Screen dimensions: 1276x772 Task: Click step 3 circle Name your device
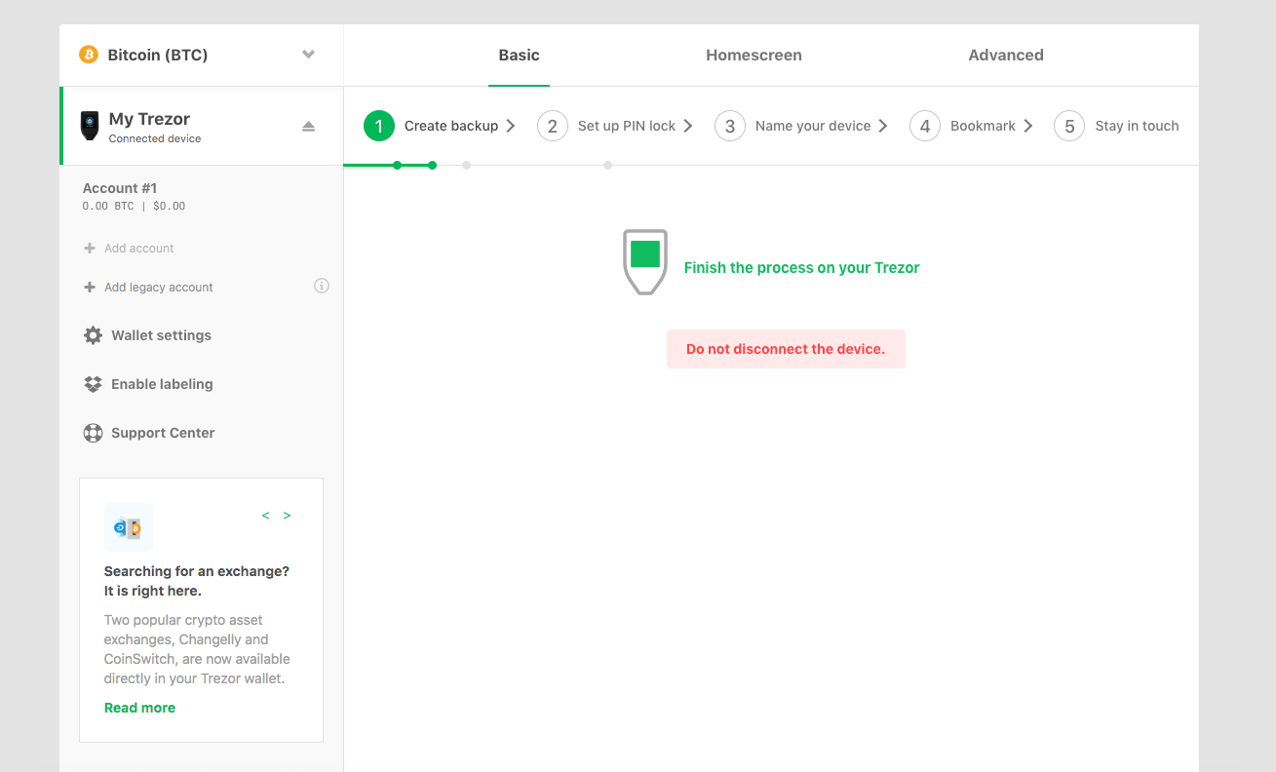pyautogui.click(x=730, y=126)
